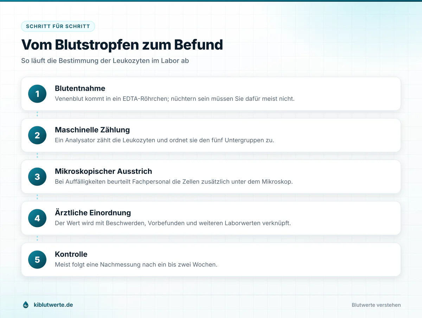The image size is (422, 318).
Task: Select the step 1 number circle
Action: (x=37, y=94)
